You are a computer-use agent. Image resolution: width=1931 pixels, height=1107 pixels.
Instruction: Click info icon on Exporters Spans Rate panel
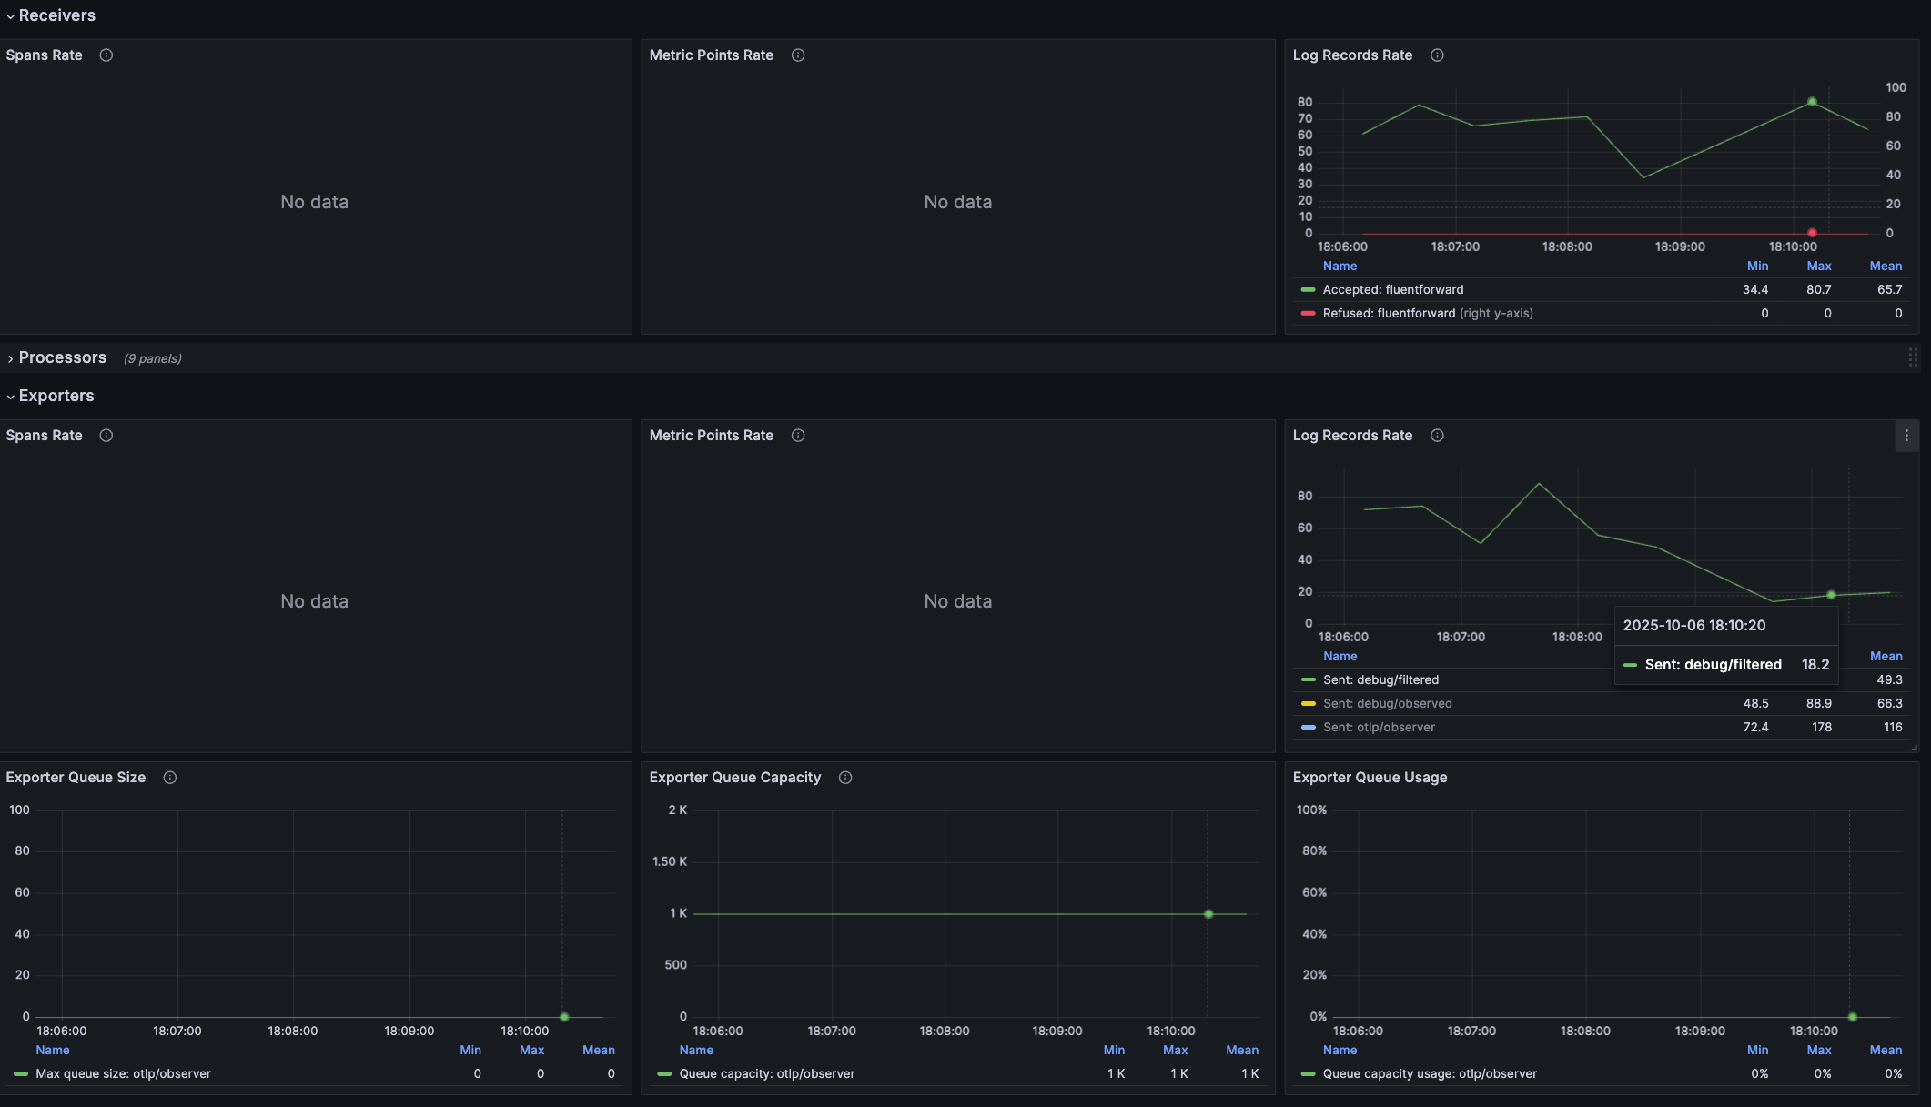pos(106,436)
